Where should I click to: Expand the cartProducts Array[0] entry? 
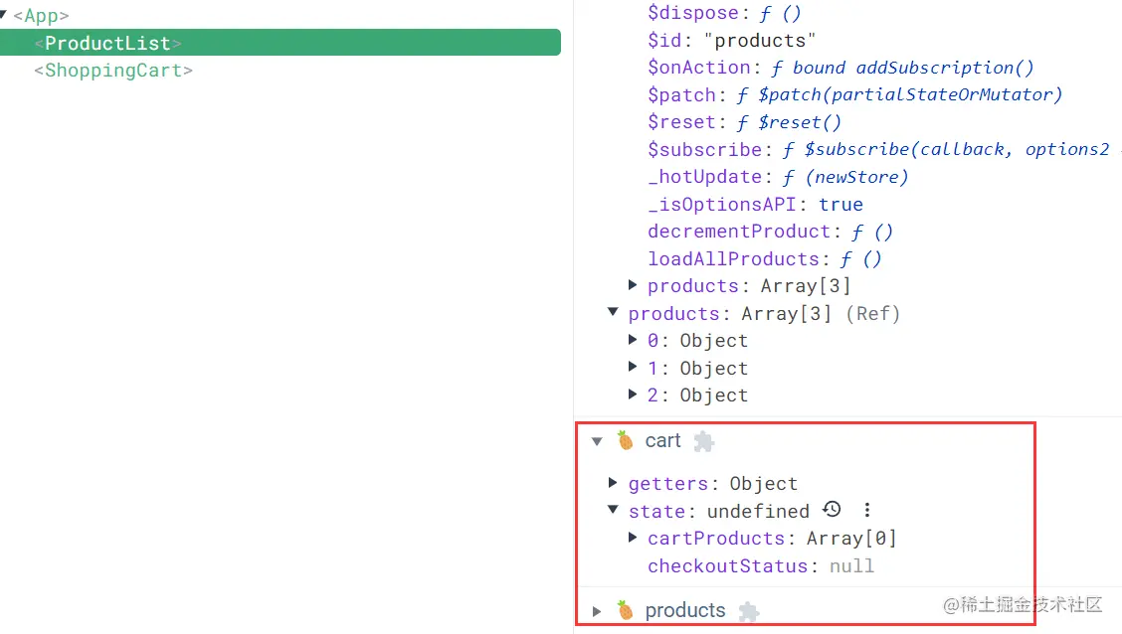coord(634,538)
